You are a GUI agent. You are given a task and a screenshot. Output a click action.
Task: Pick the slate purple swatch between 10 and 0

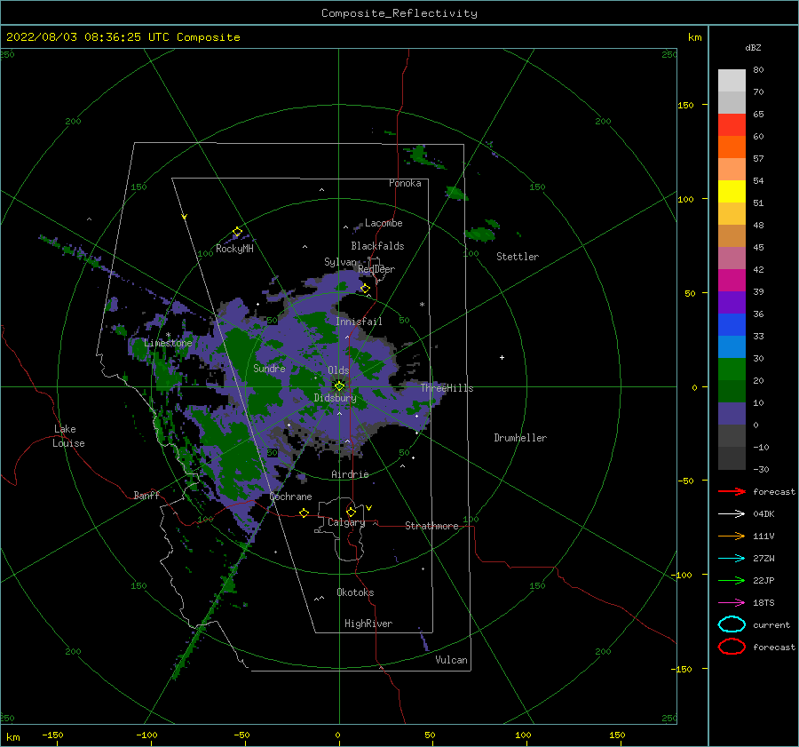732,413
